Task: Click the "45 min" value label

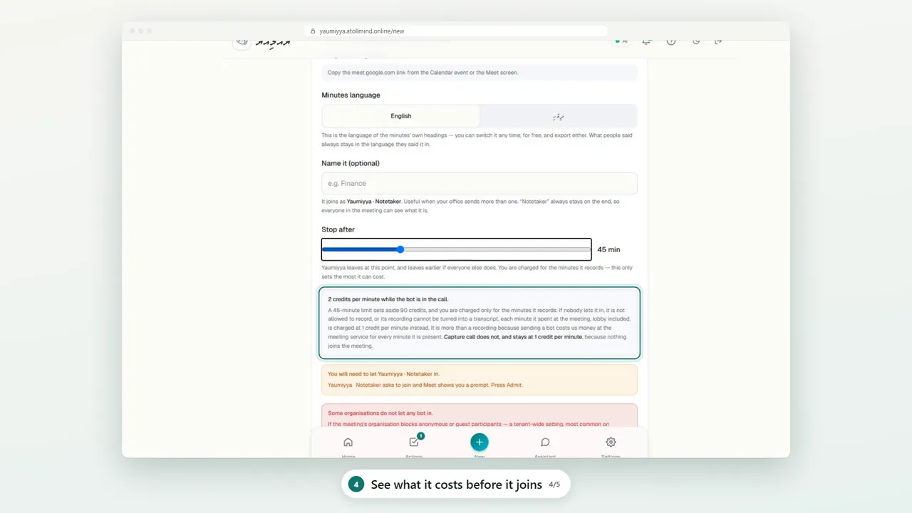Action: 609,249
